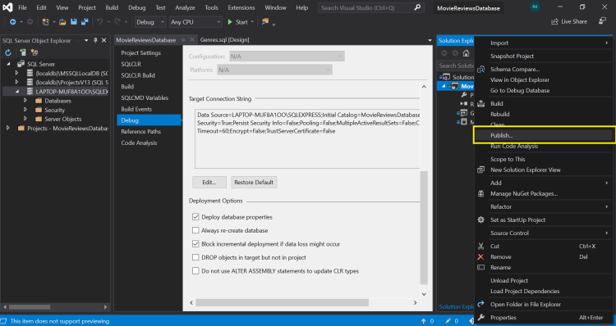616x326 pixels.
Task: Select the Code Analysis settings page
Action: tap(149, 143)
